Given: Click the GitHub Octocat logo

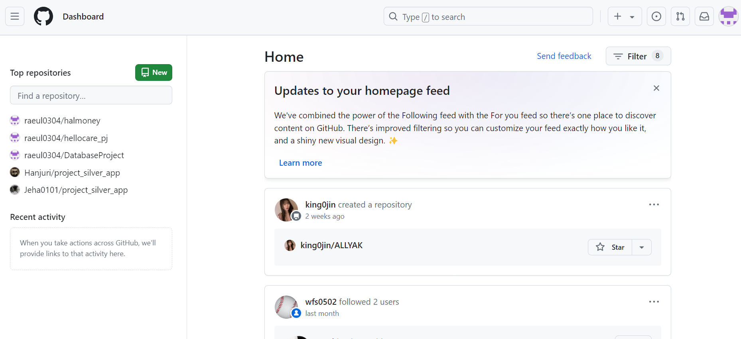Looking at the screenshot, I should pos(43,16).
